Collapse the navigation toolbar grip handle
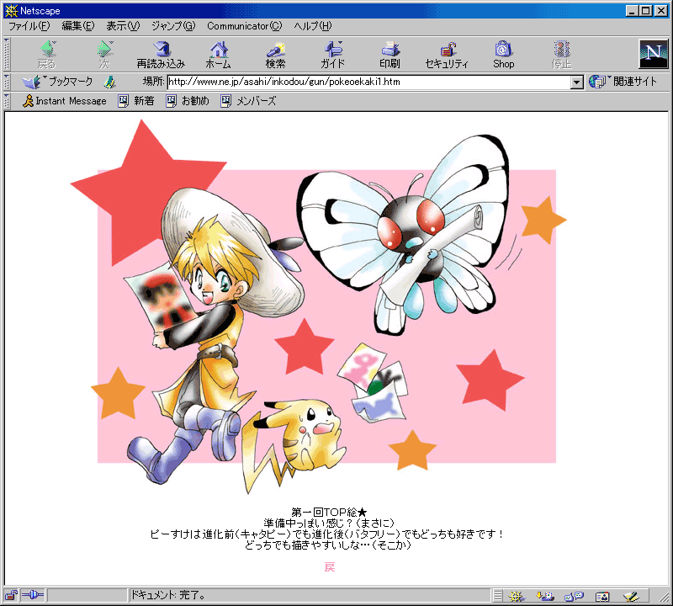This screenshot has width=673, height=606. point(7,54)
